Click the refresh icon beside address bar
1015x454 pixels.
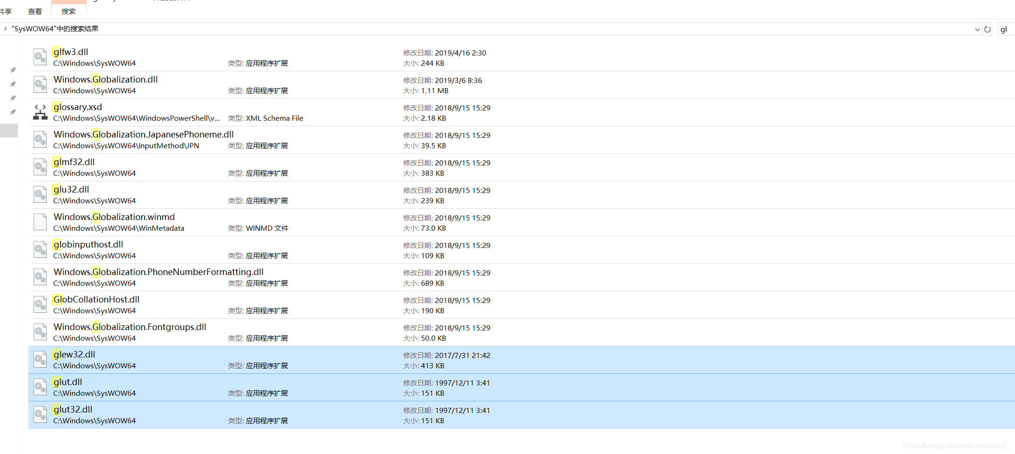pos(987,29)
